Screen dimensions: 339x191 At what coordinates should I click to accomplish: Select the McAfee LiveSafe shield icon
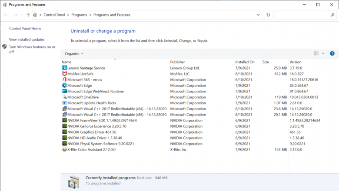point(64,74)
